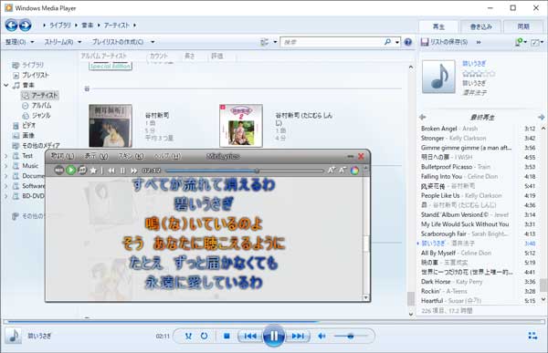
Task: Select プレイリスト in the navigation pane
Action: point(31,75)
